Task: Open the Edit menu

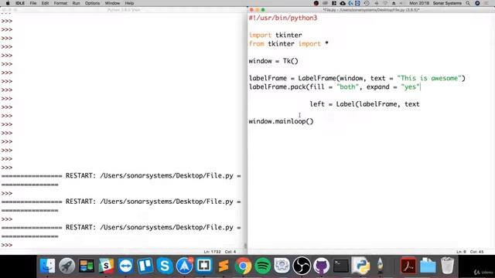Action: point(45,3)
